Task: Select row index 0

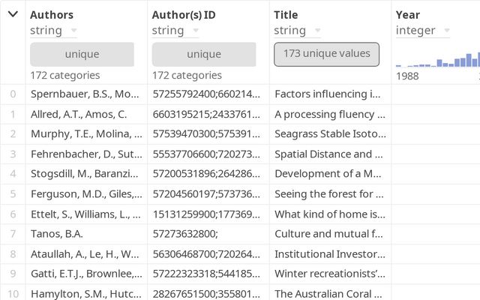Action: [x=13, y=94]
